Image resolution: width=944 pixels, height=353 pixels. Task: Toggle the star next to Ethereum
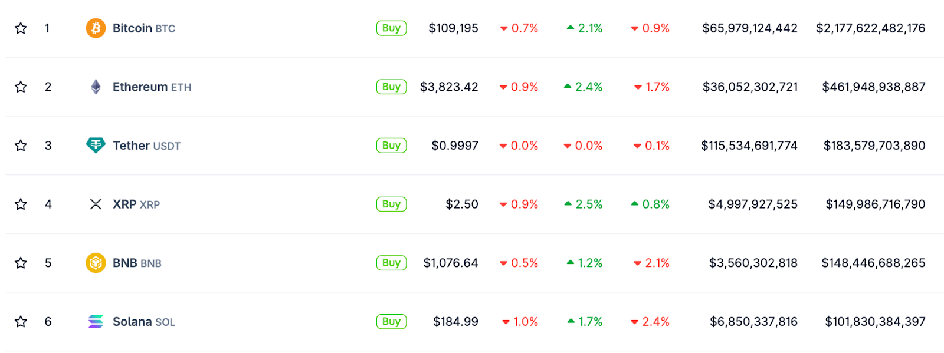pos(21,87)
